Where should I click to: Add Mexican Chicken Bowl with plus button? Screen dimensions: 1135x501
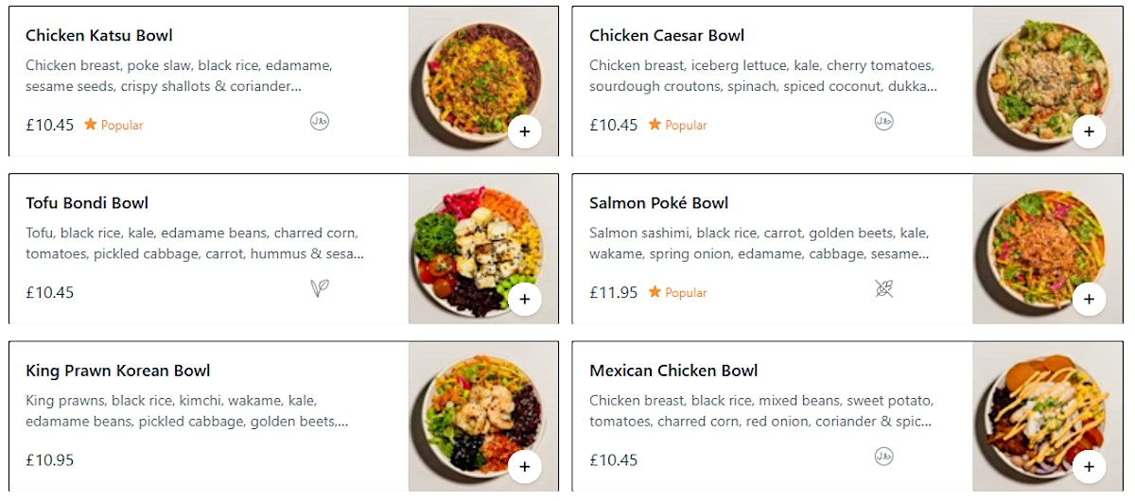(1089, 467)
